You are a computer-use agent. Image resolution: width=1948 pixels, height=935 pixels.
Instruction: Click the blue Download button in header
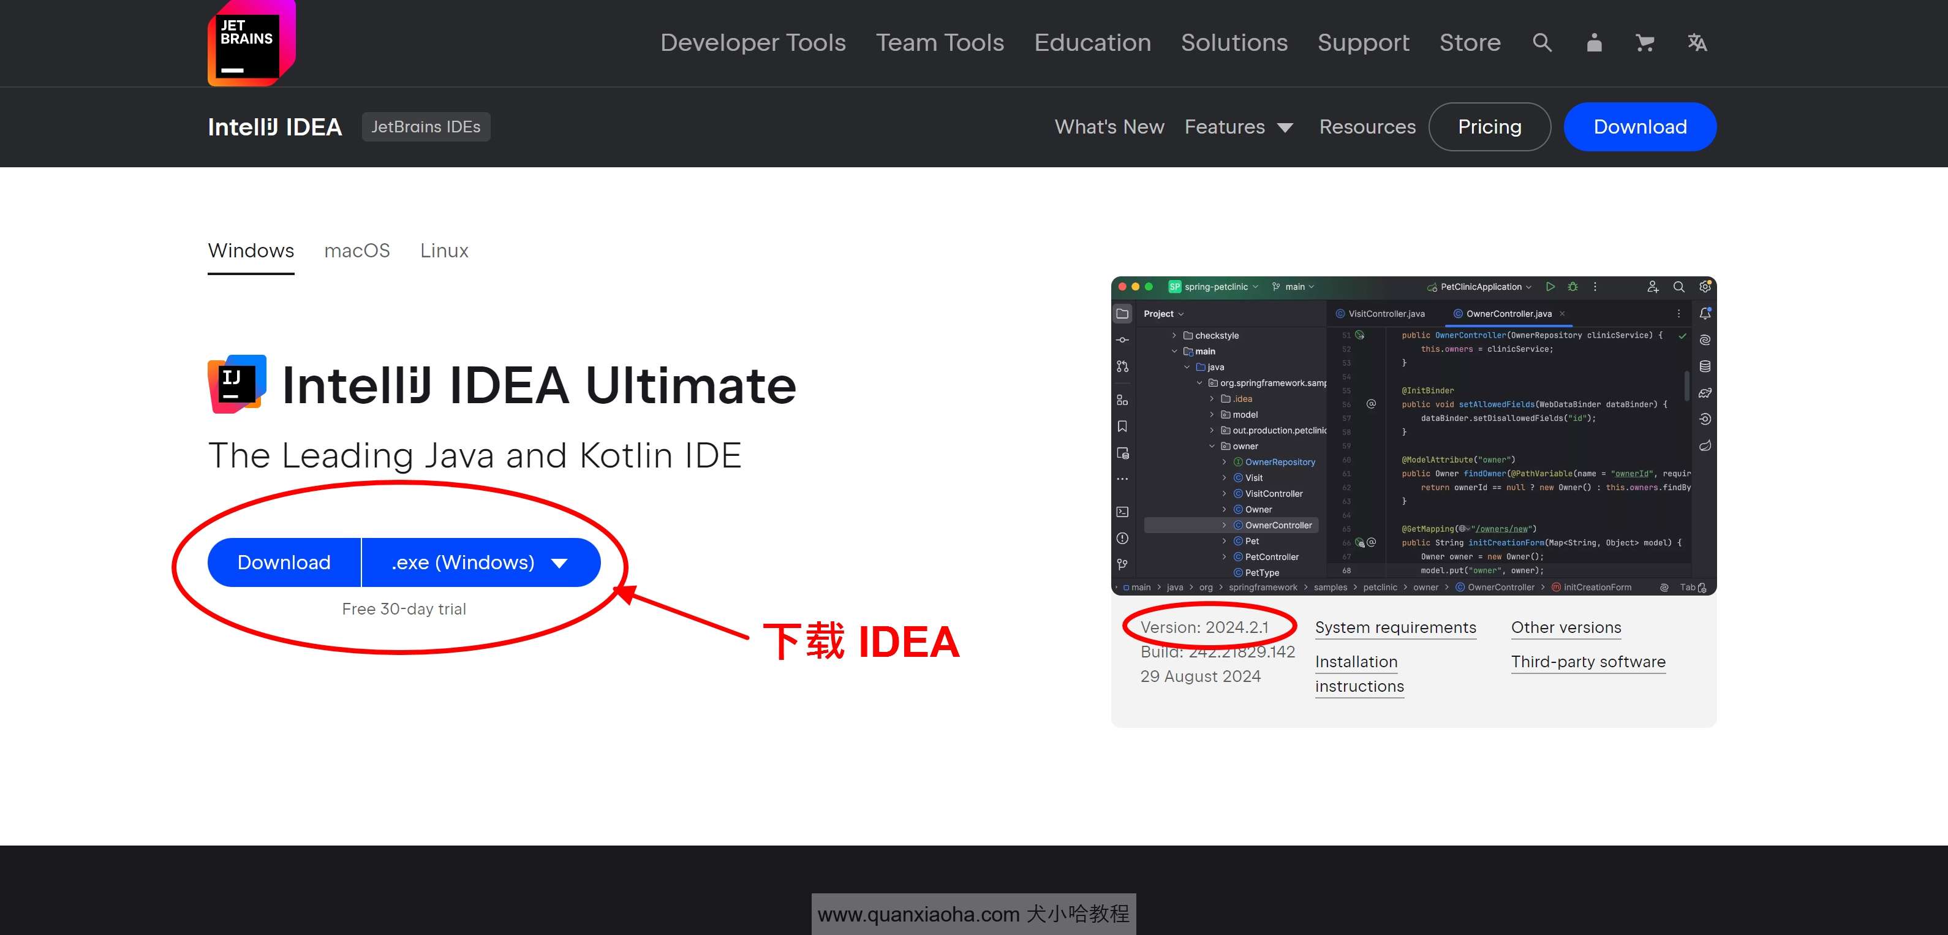1639,126
